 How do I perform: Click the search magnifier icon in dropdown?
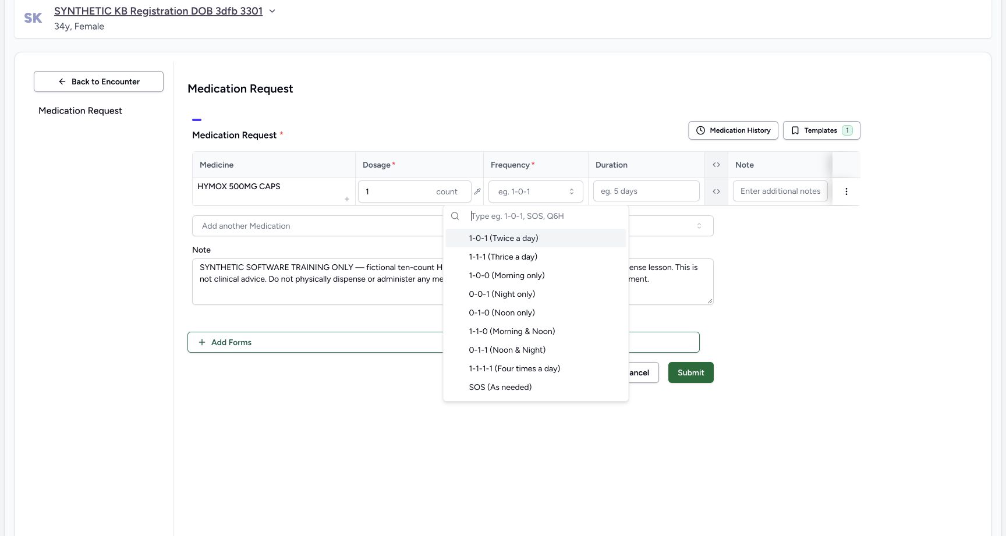click(455, 216)
